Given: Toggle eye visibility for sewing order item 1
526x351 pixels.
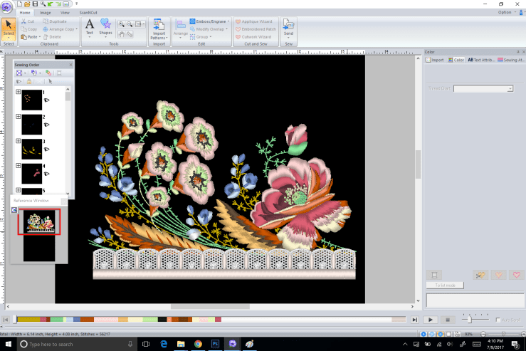Looking at the screenshot, I should pos(47,100).
